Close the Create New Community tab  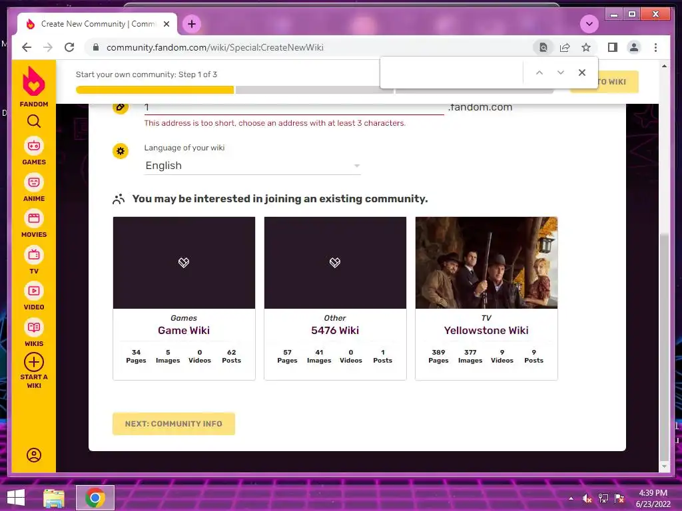click(166, 24)
